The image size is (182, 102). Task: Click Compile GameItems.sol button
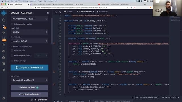(29, 67)
